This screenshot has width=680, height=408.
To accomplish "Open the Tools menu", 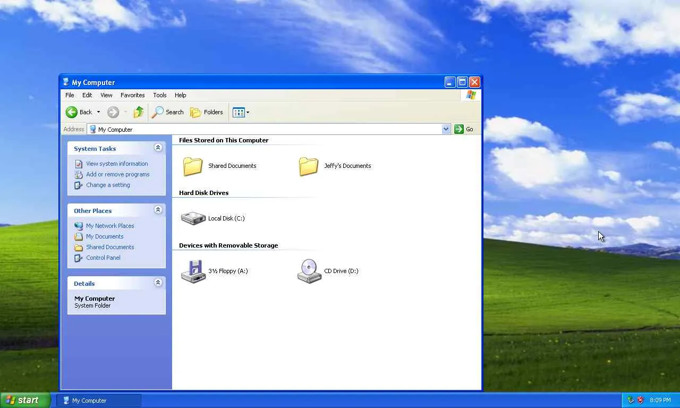I will click(x=160, y=95).
